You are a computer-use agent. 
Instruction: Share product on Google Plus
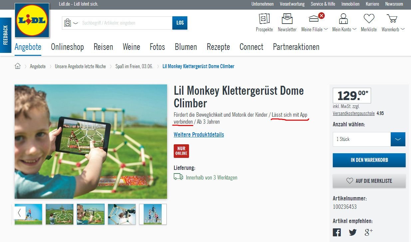tap(369, 232)
